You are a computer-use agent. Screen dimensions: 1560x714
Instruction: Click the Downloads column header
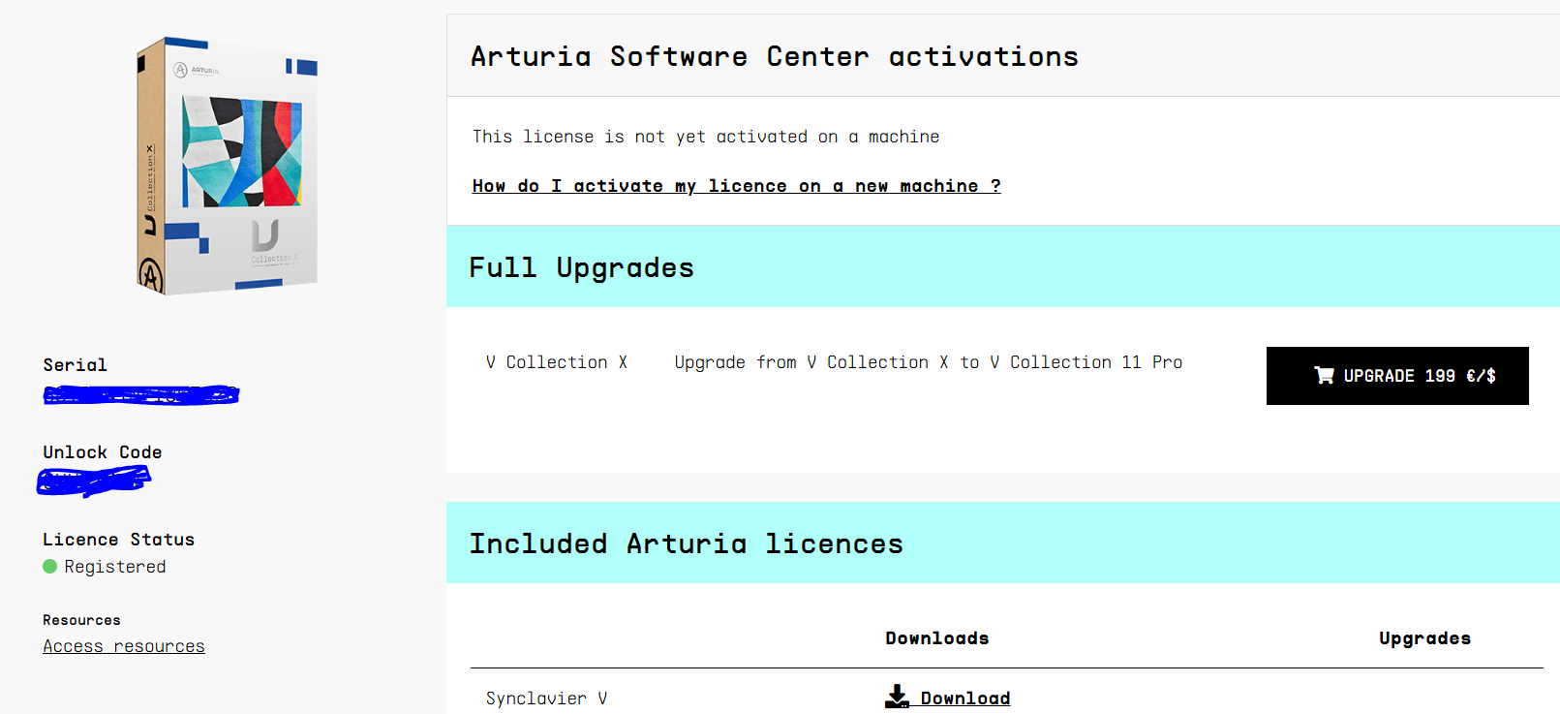(937, 638)
